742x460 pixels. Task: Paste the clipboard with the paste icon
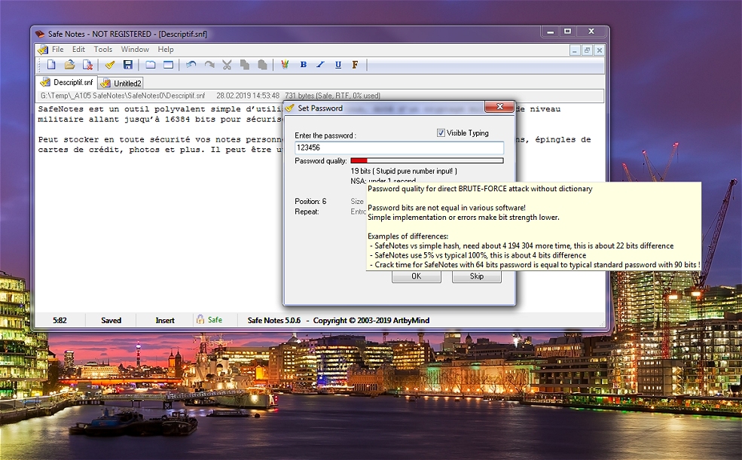(x=262, y=65)
